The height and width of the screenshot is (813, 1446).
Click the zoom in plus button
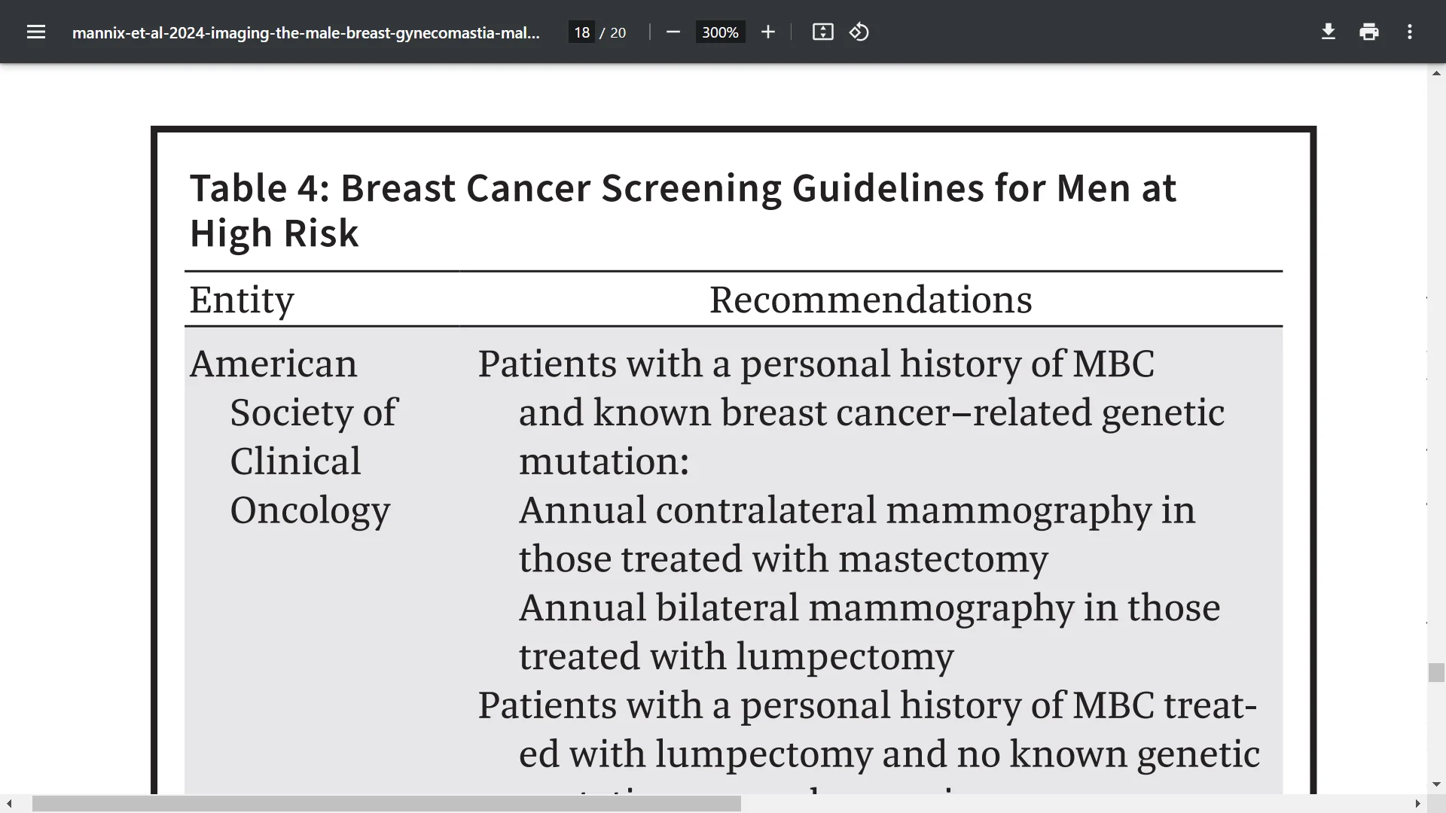767,32
